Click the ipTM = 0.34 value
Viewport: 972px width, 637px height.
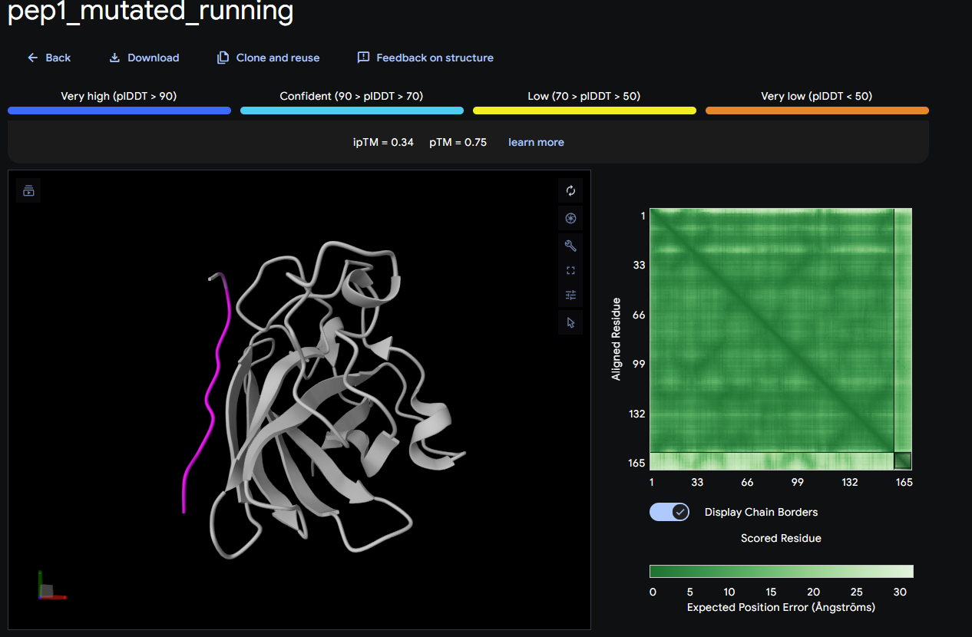383,142
